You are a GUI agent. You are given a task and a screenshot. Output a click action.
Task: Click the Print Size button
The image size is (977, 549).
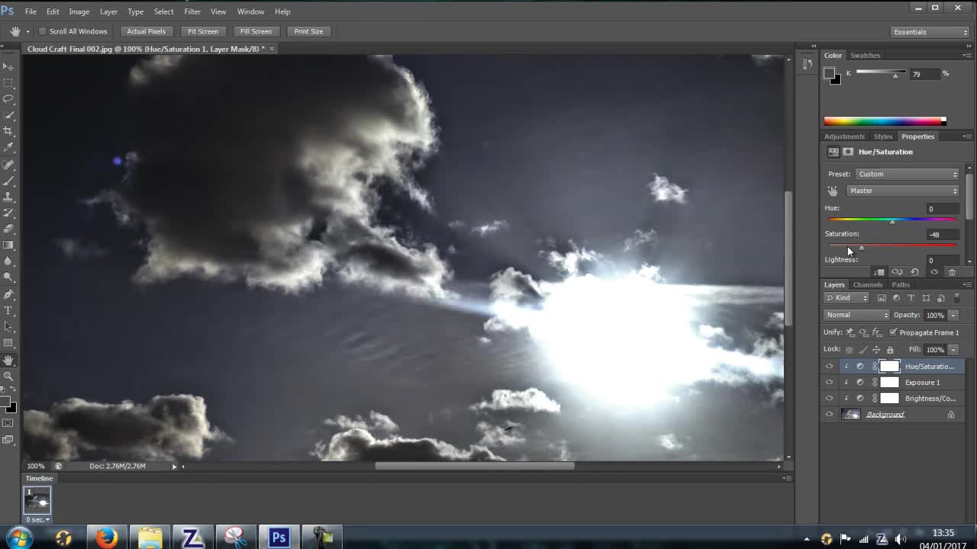point(308,31)
